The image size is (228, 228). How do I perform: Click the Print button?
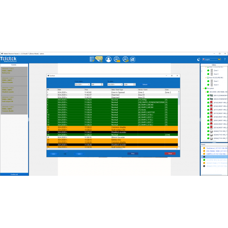click(133, 153)
